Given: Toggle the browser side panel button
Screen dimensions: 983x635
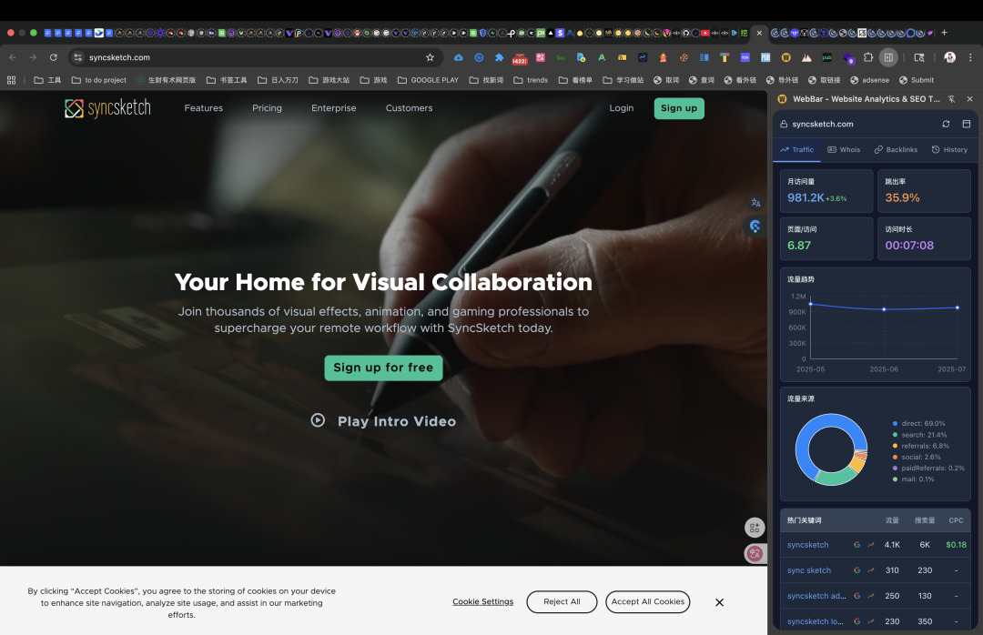Looking at the screenshot, I should [x=888, y=57].
